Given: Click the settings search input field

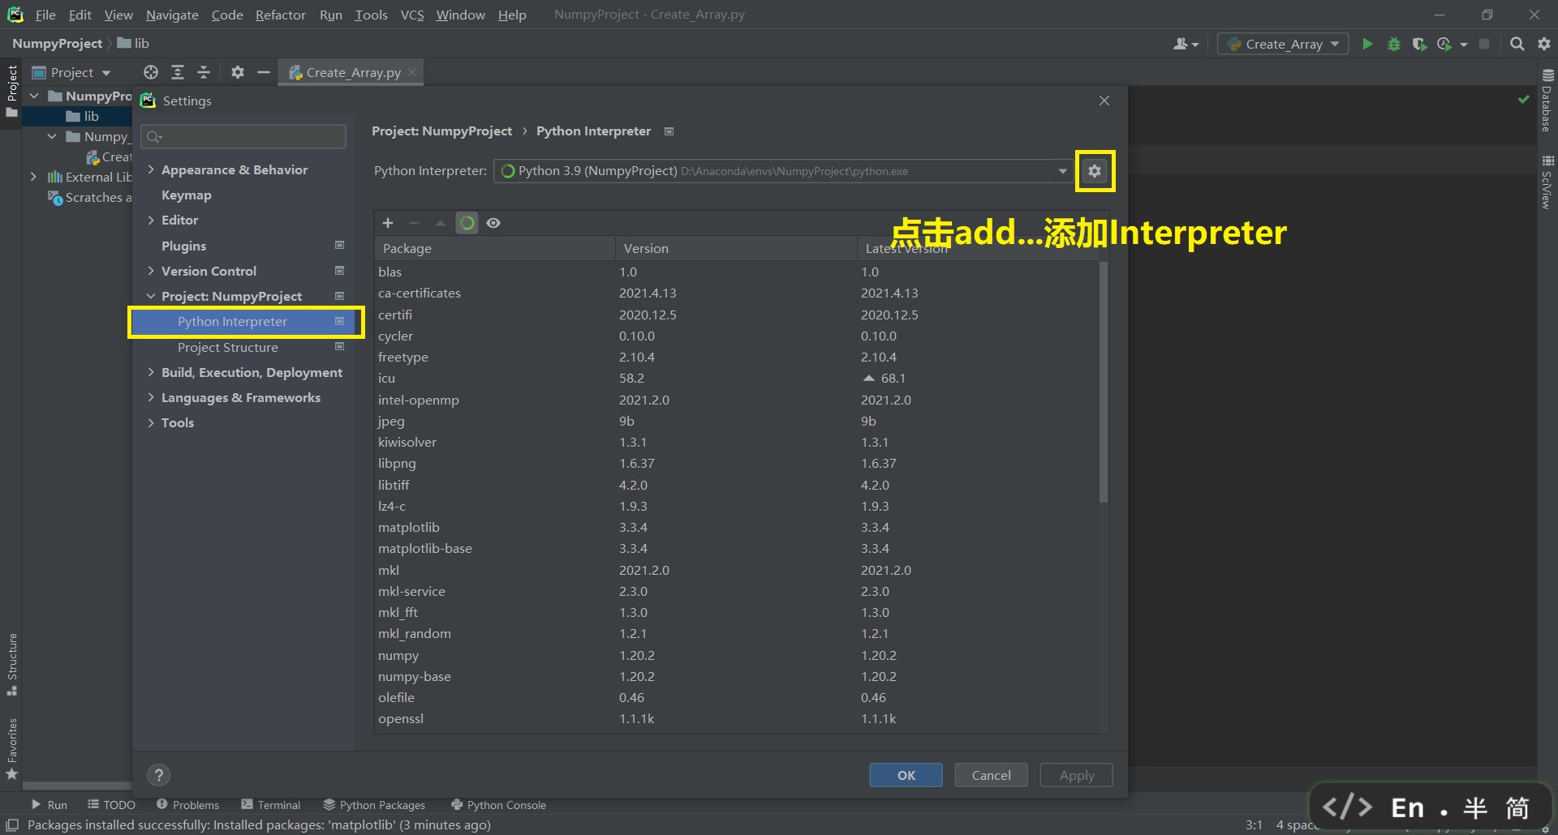Looking at the screenshot, I should coord(243,136).
